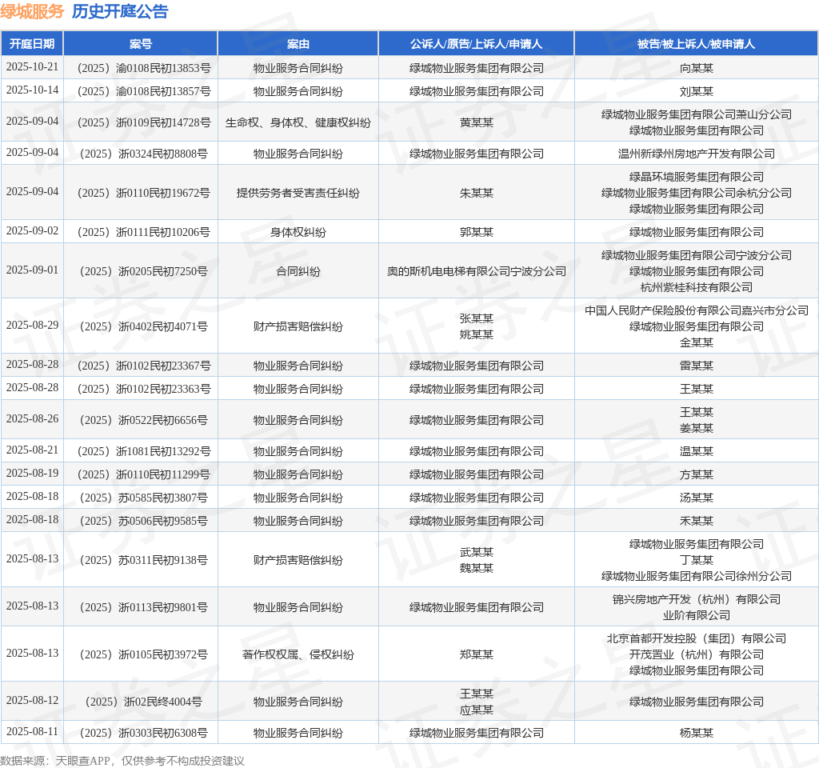Click case number 浙1081民初13292号
819x768 pixels.
pos(144,451)
